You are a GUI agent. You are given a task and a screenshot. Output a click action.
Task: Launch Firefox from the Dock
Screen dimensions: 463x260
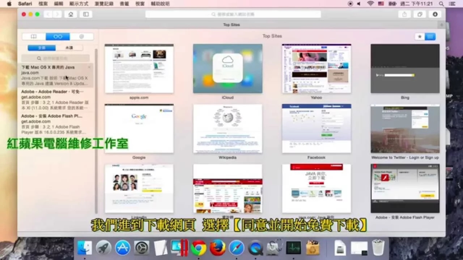(217, 248)
